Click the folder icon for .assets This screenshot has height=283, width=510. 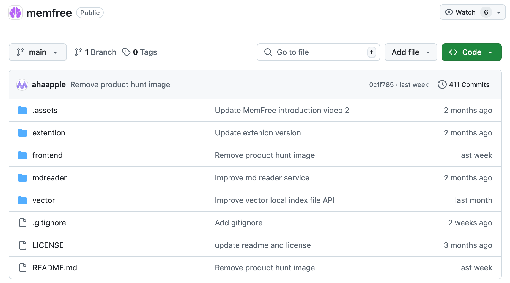[23, 110]
